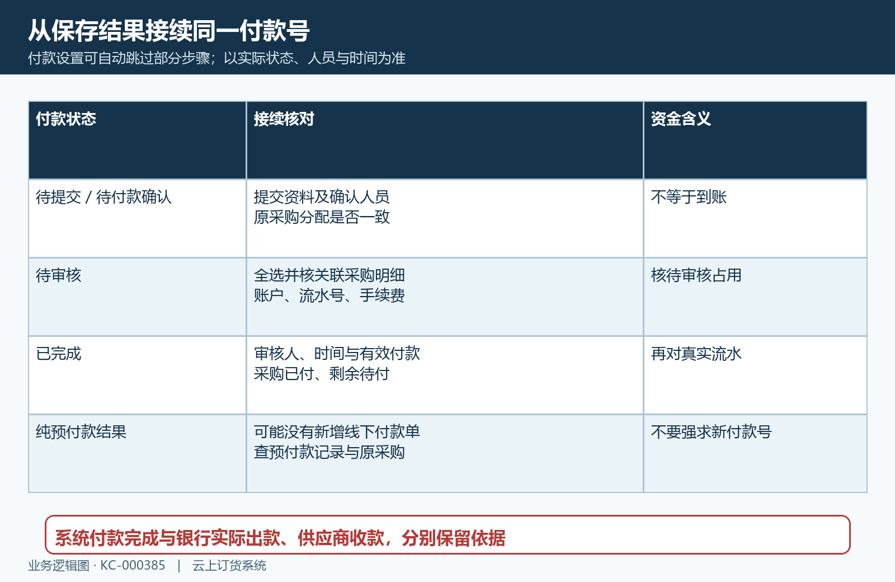
Task: Click the cell 核待审核占用
Action: pos(755,297)
